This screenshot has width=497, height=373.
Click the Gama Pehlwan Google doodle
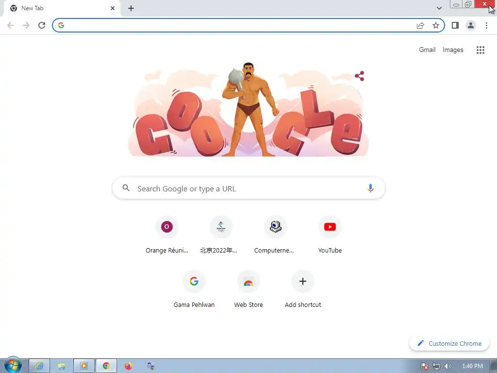[x=248, y=109]
